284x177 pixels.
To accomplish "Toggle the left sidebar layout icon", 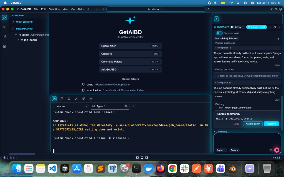I will click(138, 157).
